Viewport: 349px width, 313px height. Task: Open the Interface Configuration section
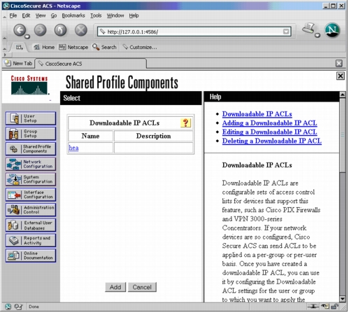coord(31,195)
